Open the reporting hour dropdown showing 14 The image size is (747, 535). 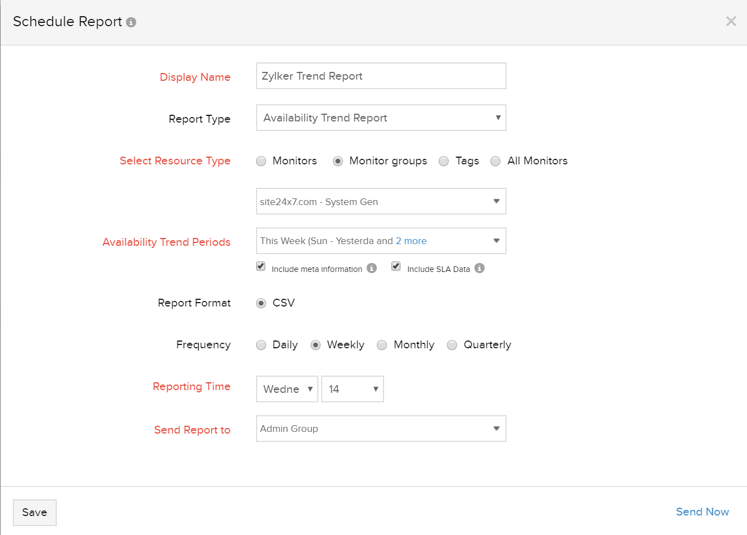(x=352, y=389)
